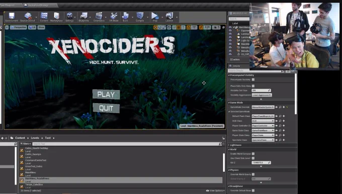Open the Play options dropdown arrow
This screenshot has height=194, width=342.
pyautogui.click(x=162, y=17)
